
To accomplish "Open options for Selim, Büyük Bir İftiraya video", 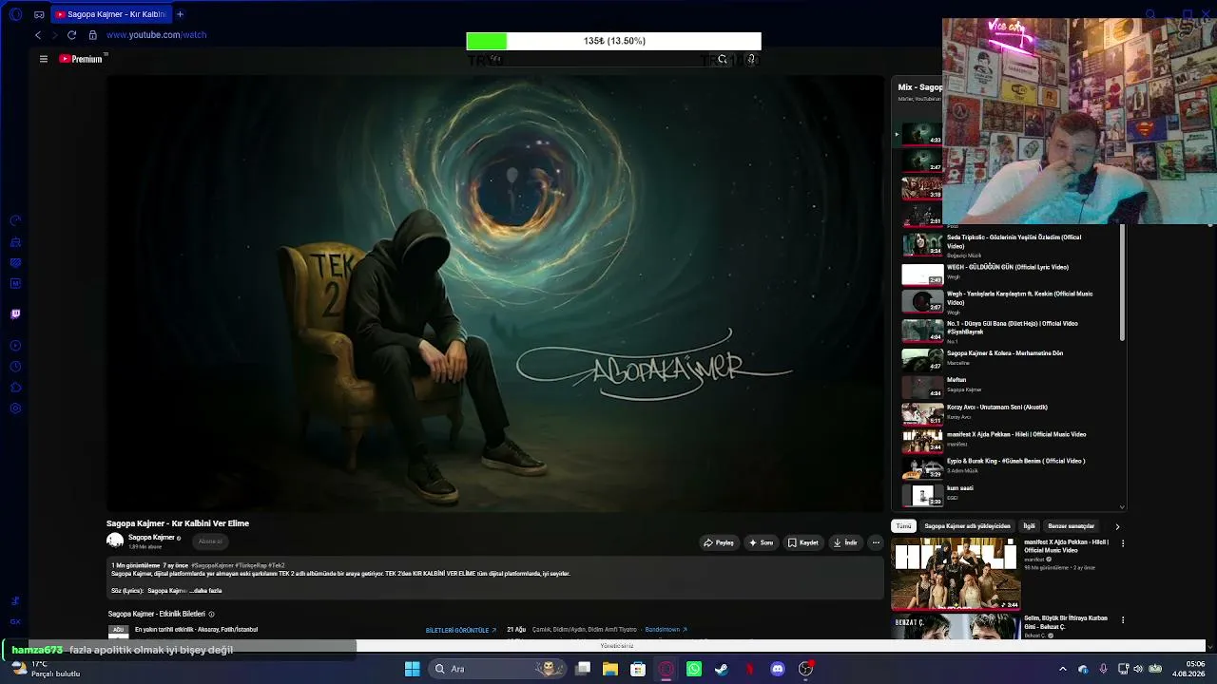I will click(x=1123, y=620).
